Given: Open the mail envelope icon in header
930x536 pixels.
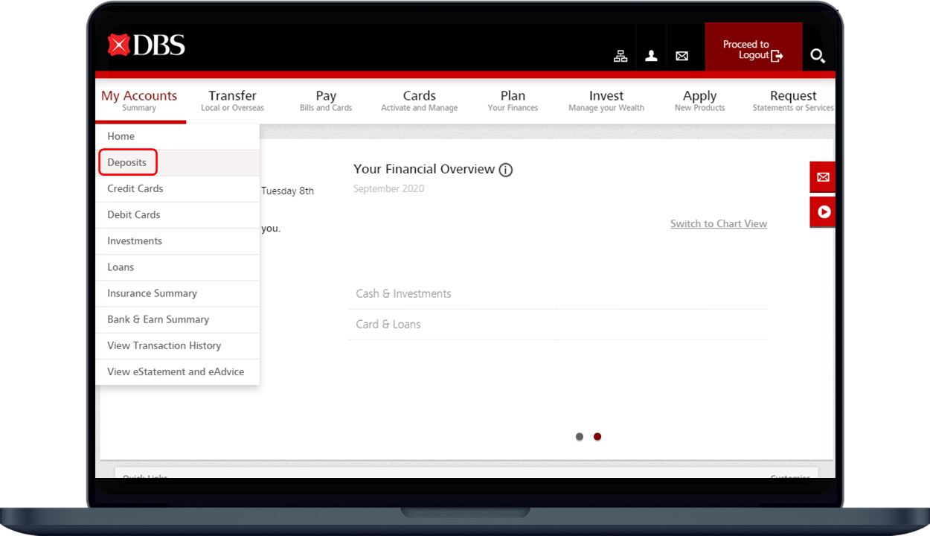Looking at the screenshot, I should click(682, 56).
